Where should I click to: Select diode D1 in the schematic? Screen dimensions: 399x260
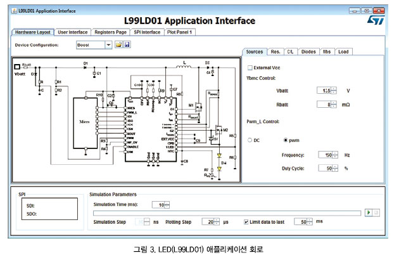[85, 67]
